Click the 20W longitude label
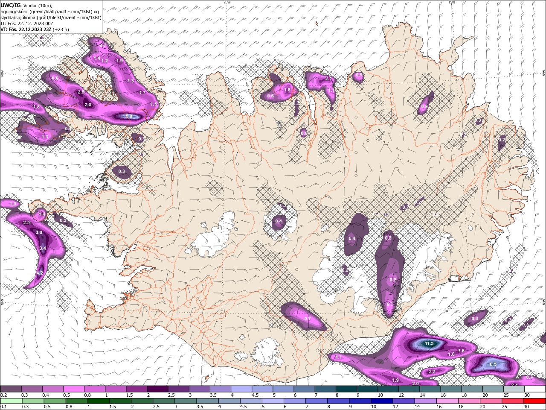546x410 pixels. 227,2
